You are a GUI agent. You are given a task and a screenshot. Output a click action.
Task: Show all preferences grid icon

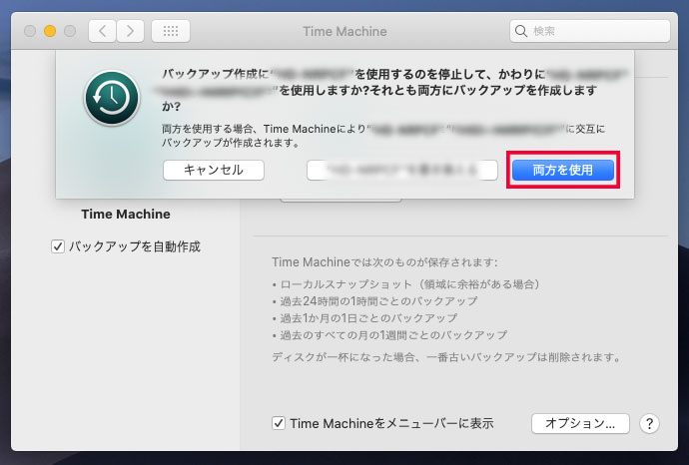tap(171, 31)
